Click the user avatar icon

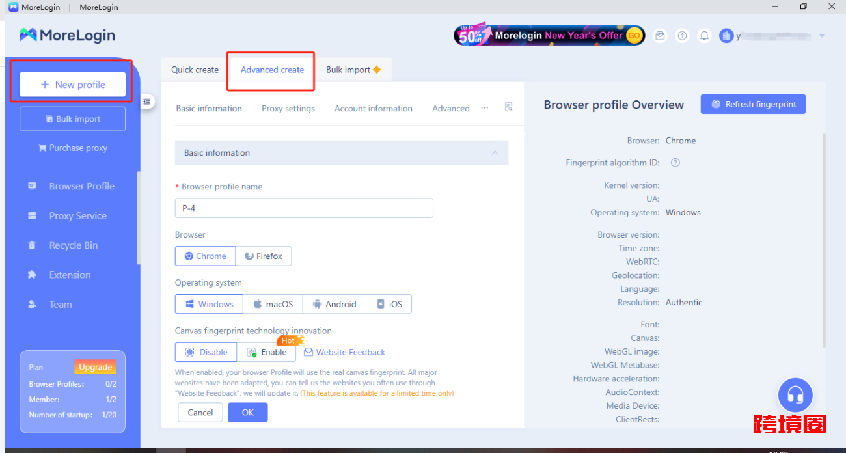click(726, 36)
